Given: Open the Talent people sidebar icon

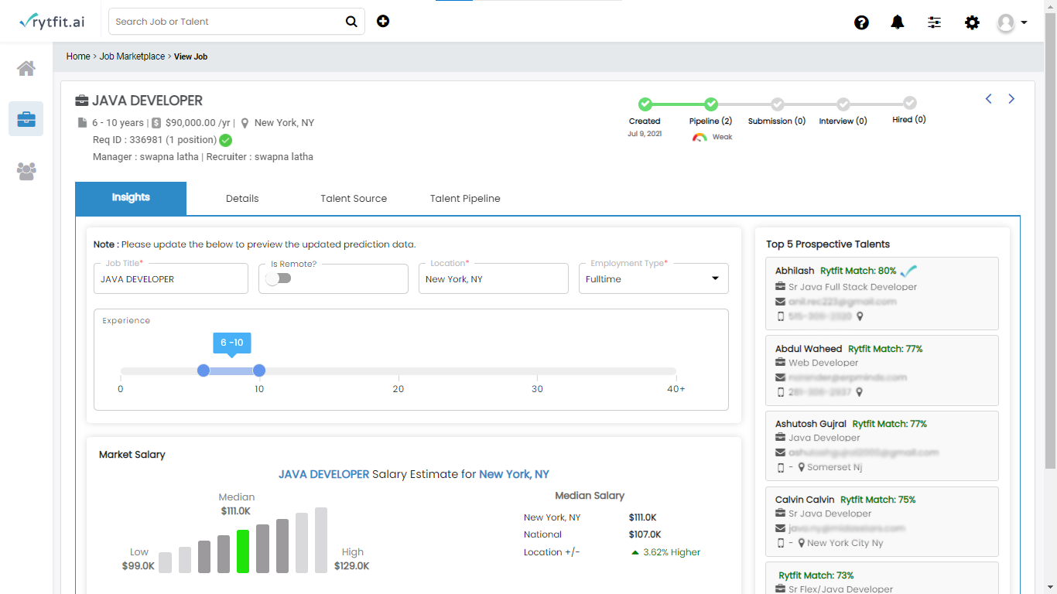Looking at the screenshot, I should (x=26, y=171).
